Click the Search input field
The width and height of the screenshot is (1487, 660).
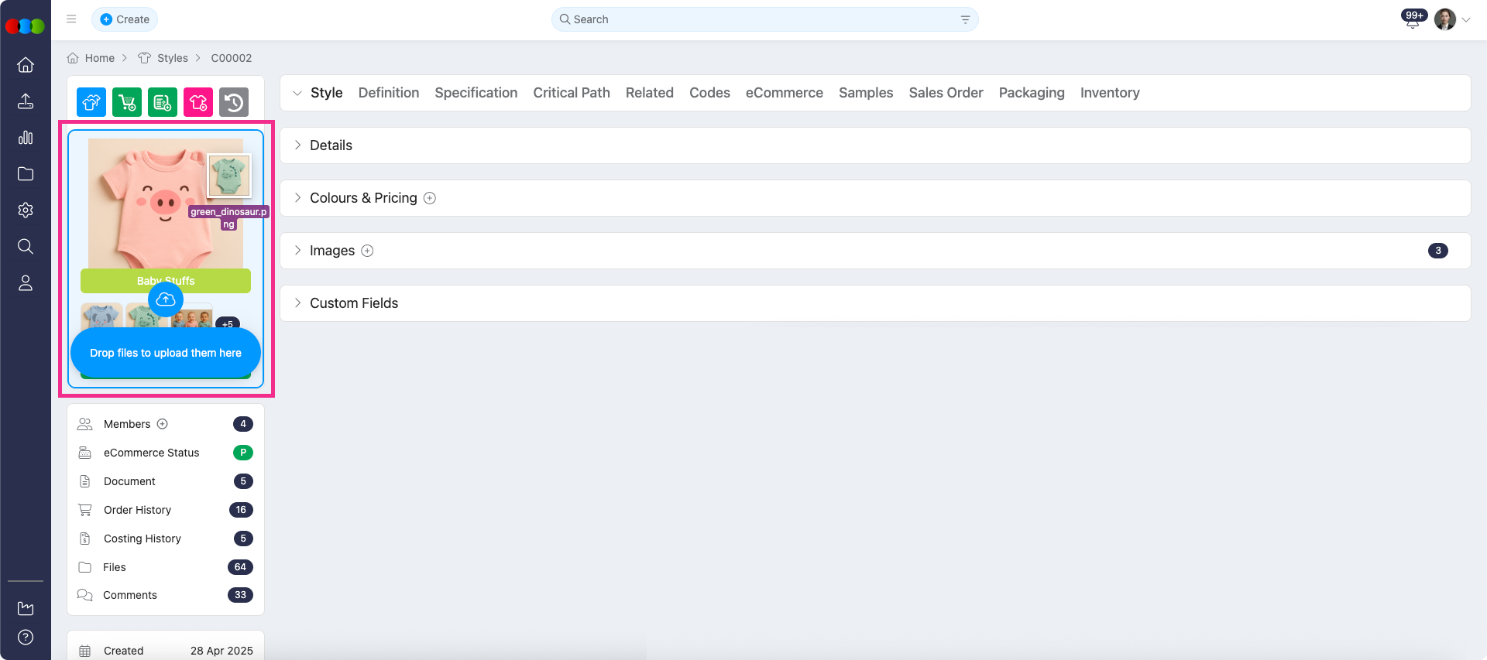pyautogui.click(x=764, y=19)
